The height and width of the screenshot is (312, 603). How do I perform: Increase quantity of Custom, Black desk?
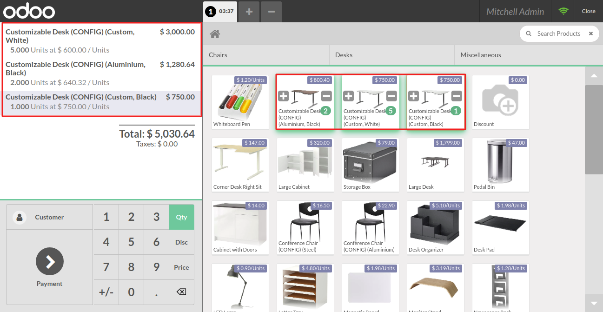[413, 96]
